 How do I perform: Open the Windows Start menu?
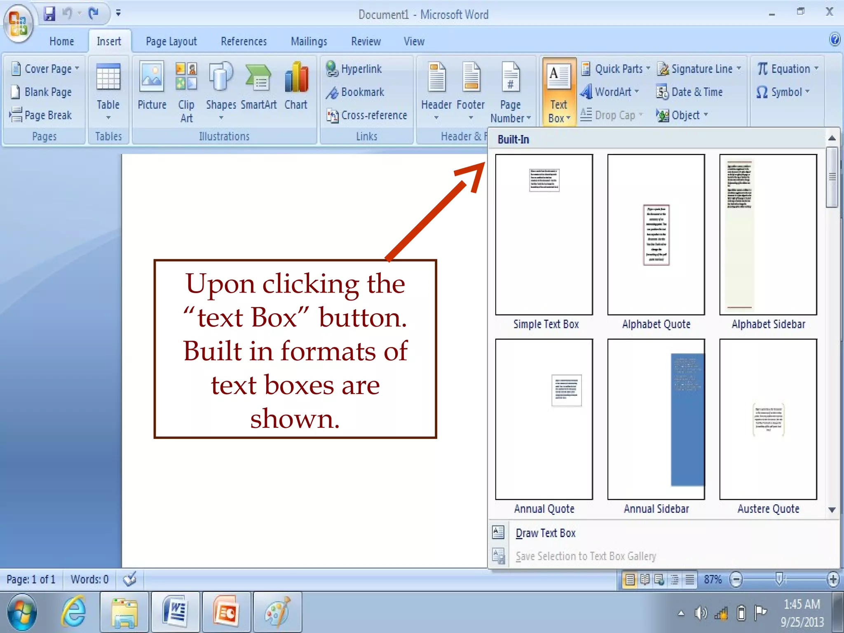pyautogui.click(x=22, y=613)
